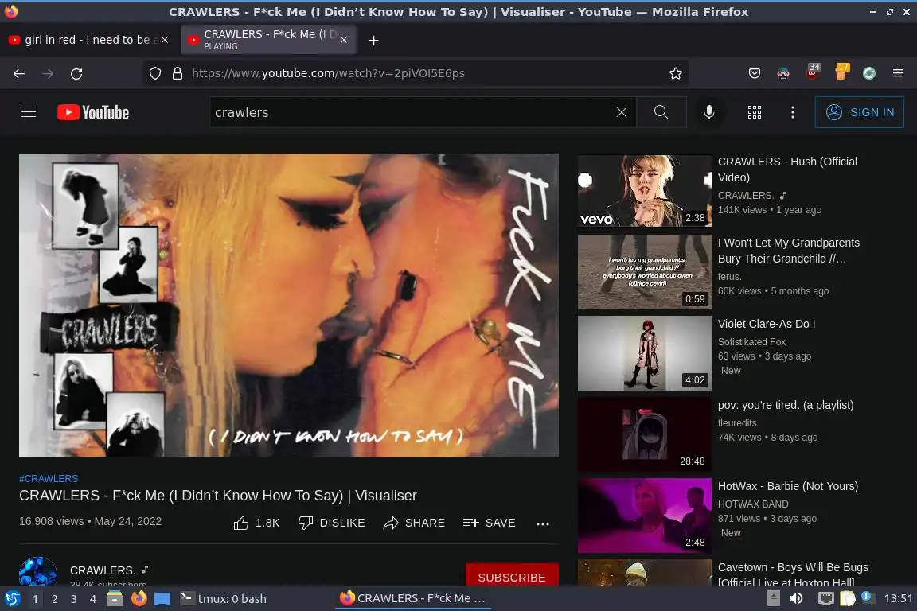Open the #CRAWLERS hashtag link
The height and width of the screenshot is (611, 917).
[x=49, y=478]
